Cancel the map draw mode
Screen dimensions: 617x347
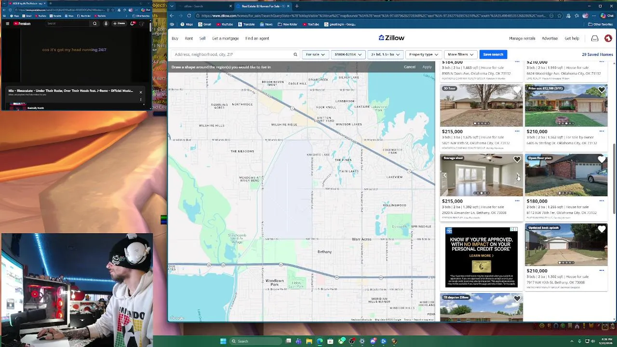point(409,67)
